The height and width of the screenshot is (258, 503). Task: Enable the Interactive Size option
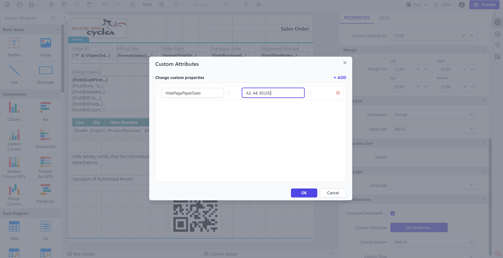point(393,157)
